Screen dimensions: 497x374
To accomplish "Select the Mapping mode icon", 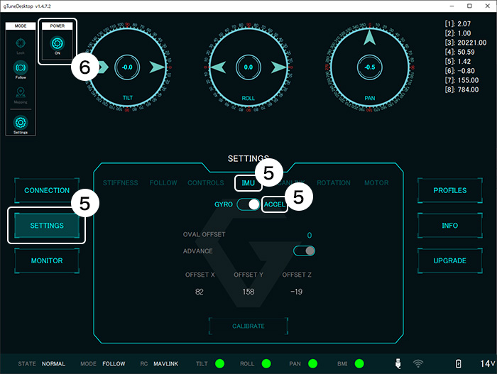I will (x=21, y=93).
